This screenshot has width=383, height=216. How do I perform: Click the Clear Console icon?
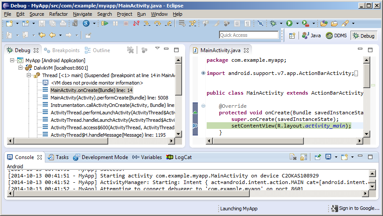(x=293, y=157)
